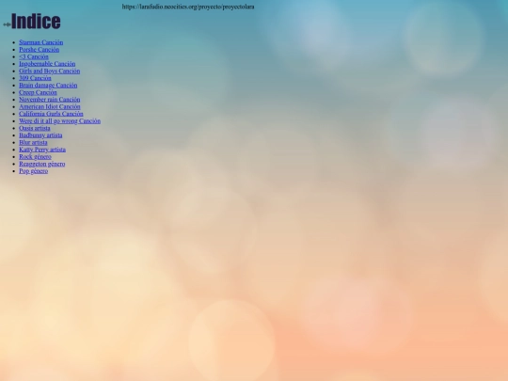Open the Pop género link
Image resolution: width=508 pixels, height=381 pixels.
click(x=34, y=170)
